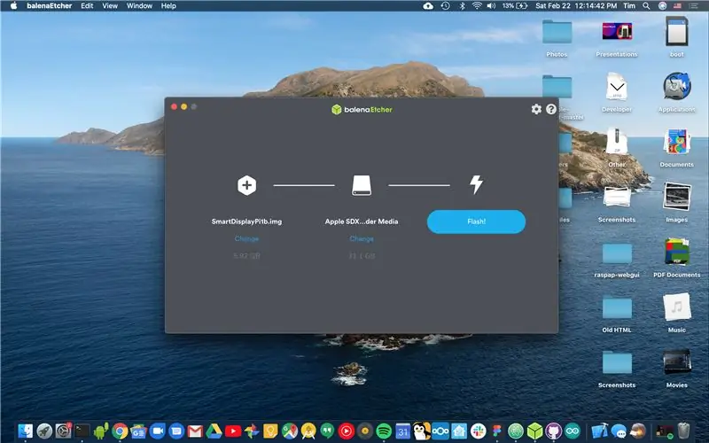Change the Apple SDX...der Media drive
Screen dimensions: 709x443
362,238
